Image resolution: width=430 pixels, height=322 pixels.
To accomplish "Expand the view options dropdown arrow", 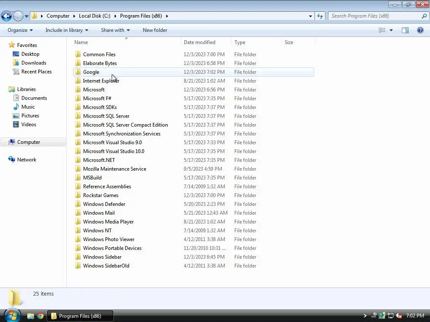I will tap(391, 30).
